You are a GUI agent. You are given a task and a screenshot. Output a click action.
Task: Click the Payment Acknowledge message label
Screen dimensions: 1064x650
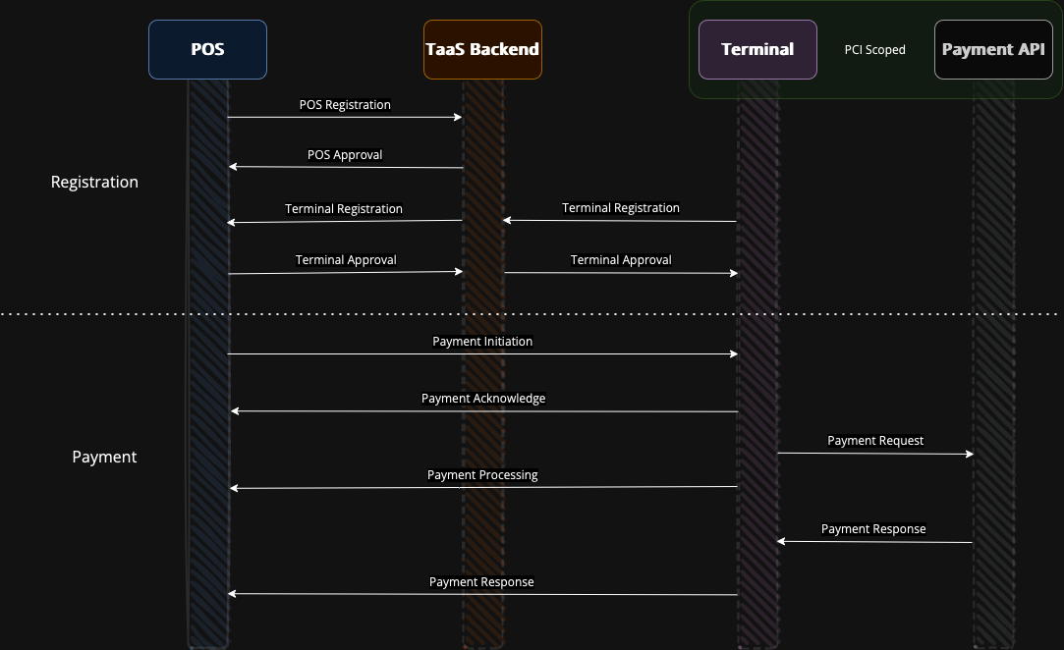[x=482, y=399]
